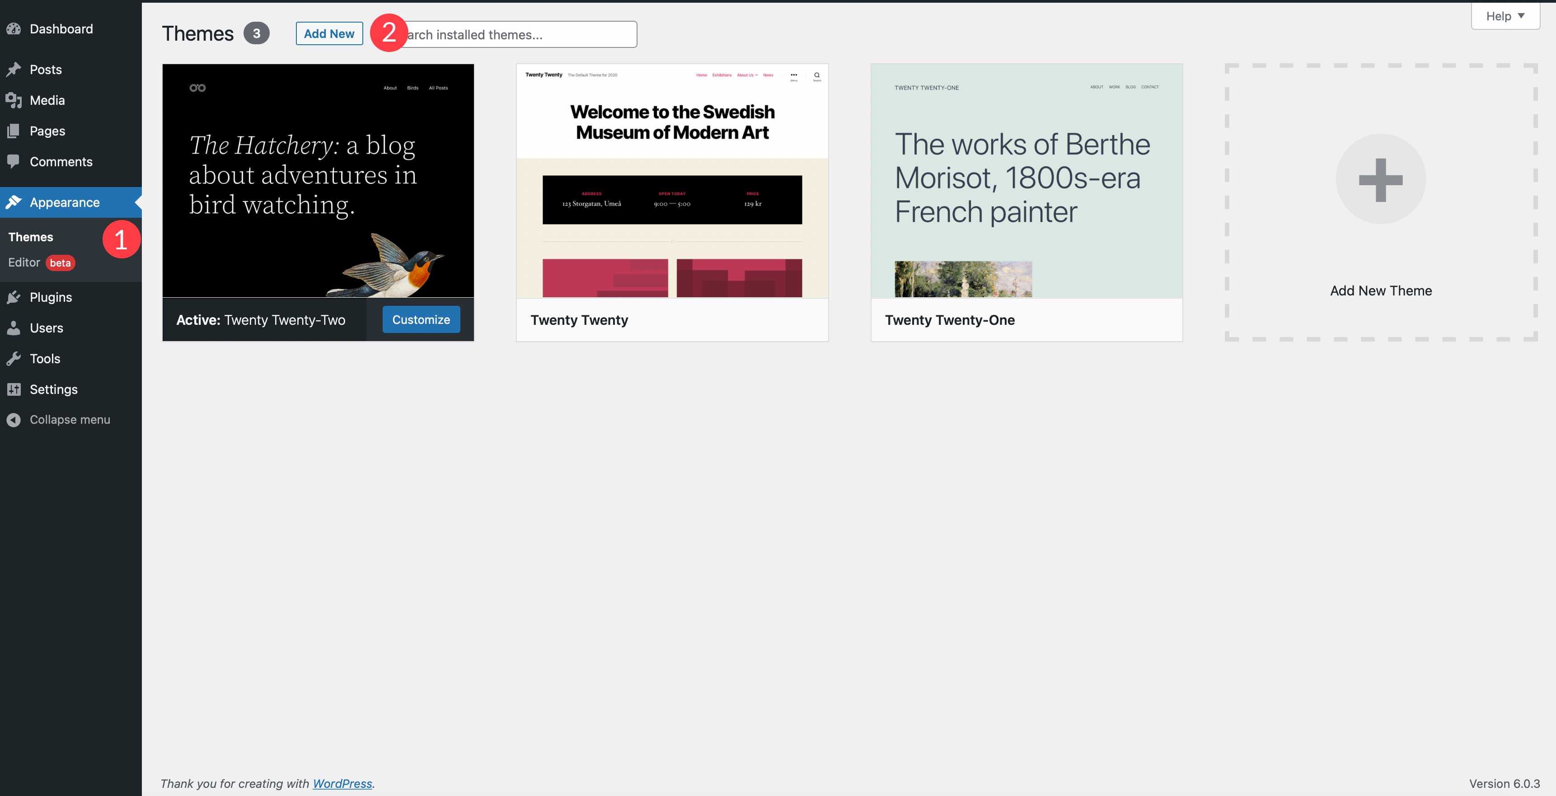Click the large plus icon for new theme
1556x796 pixels.
1380,179
